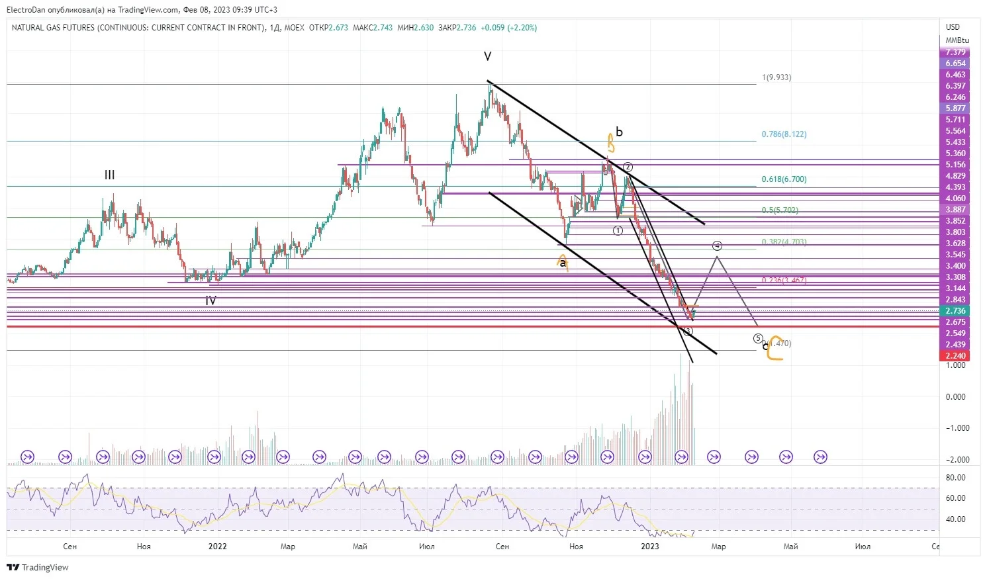This screenshot has width=987, height=579.
Task: Select the first contract rollover marker on the timeline
Action: click(x=28, y=457)
